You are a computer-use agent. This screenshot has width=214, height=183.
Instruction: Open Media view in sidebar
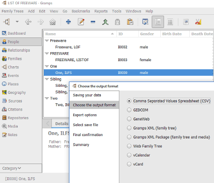point(21,126)
